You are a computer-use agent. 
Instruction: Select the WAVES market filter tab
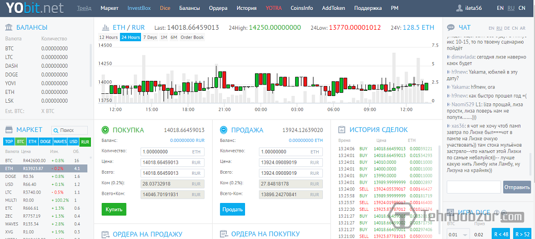click(60, 141)
